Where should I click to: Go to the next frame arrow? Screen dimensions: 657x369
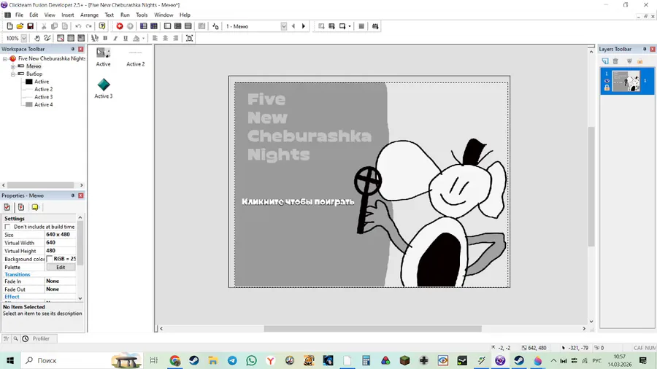[304, 26]
